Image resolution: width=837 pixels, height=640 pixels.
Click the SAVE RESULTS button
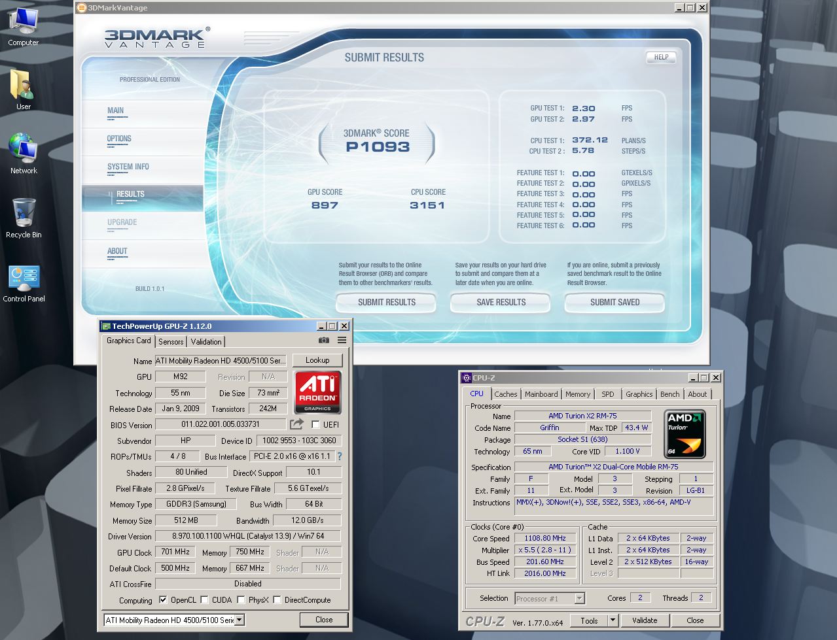[501, 303]
